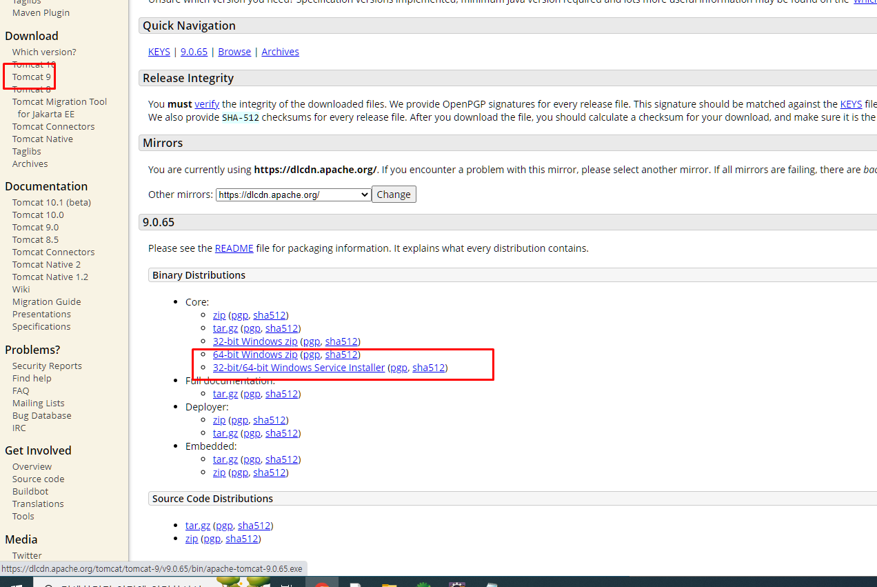Image resolution: width=877 pixels, height=587 pixels.
Task: Open the Wiki link
Action: tap(21, 289)
